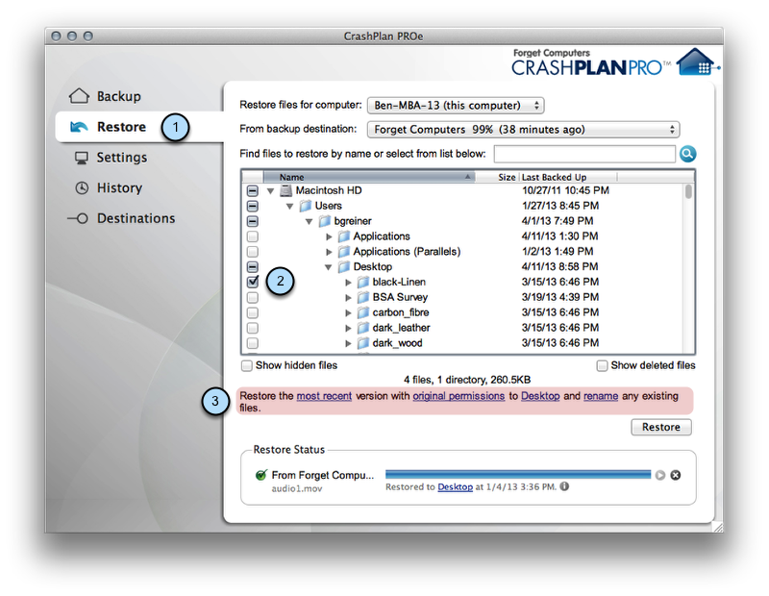Click the CrashPlan PRO house logo

698,62
